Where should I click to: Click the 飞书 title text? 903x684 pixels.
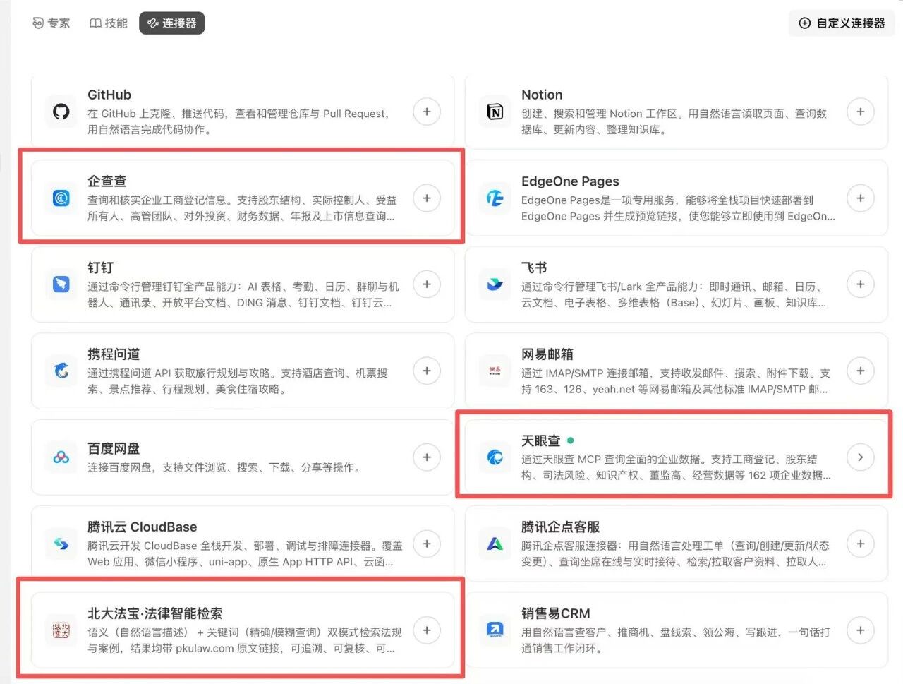[x=534, y=268]
